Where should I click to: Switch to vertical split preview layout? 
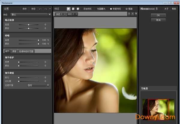pyautogui.click(x=78, y=9)
